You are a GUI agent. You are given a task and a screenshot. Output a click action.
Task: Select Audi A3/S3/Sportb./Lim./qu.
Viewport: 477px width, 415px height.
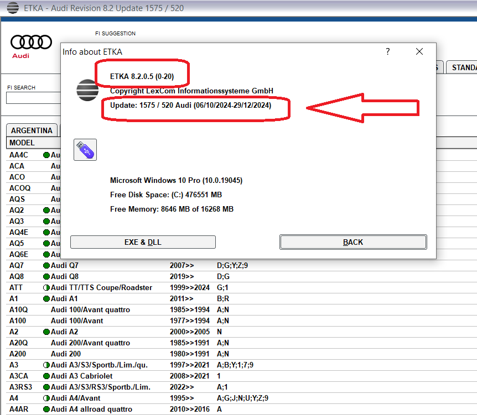99,365
